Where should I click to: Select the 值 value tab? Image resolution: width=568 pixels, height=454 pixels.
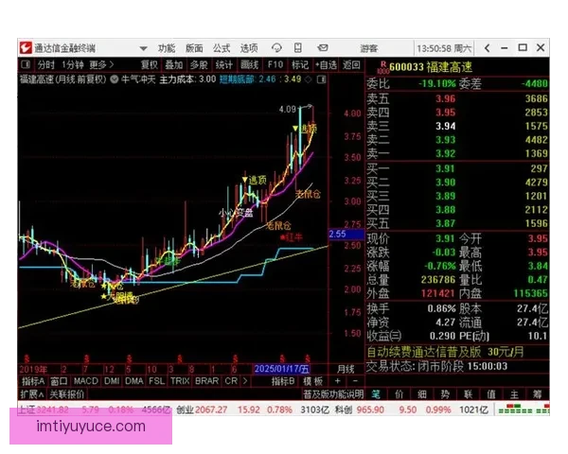[491, 394]
